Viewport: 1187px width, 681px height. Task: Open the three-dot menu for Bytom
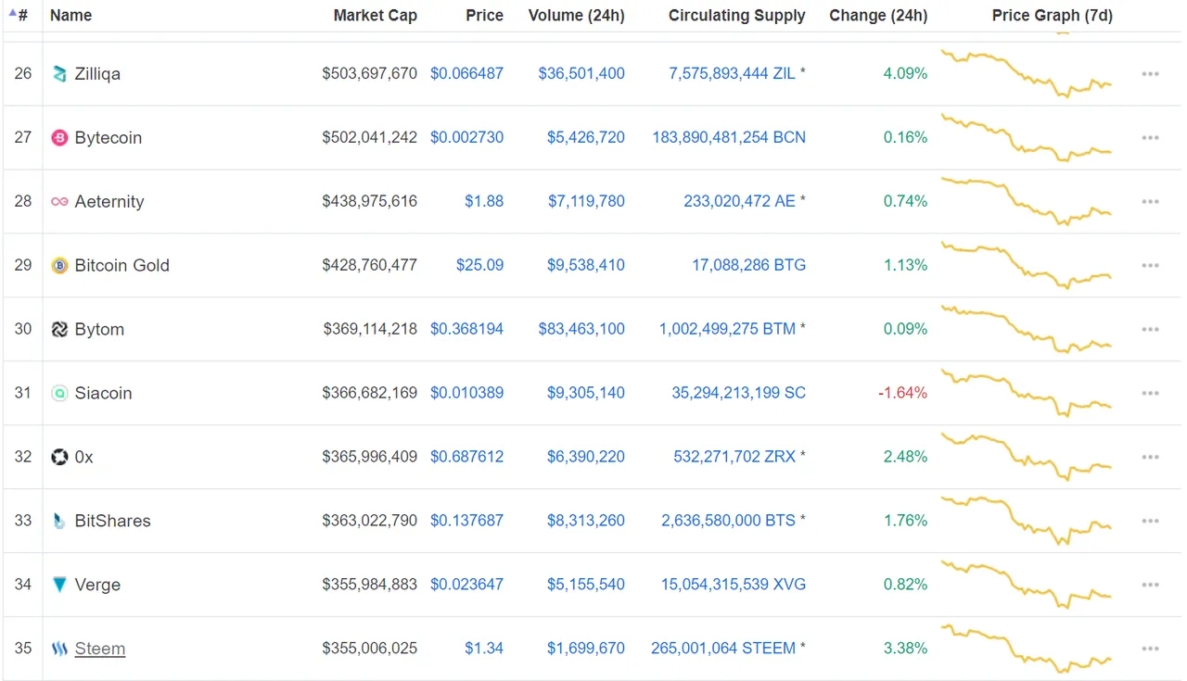tap(1151, 330)
